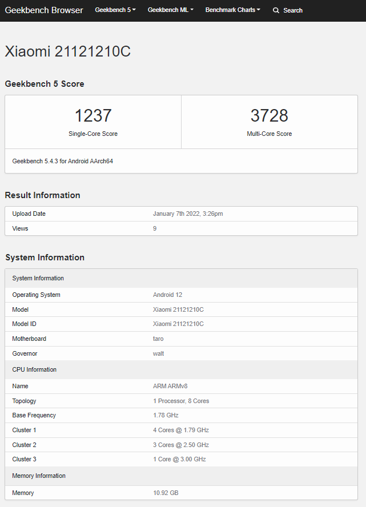Click the Model ID label

pyautogui.click(x=24, y=324)
